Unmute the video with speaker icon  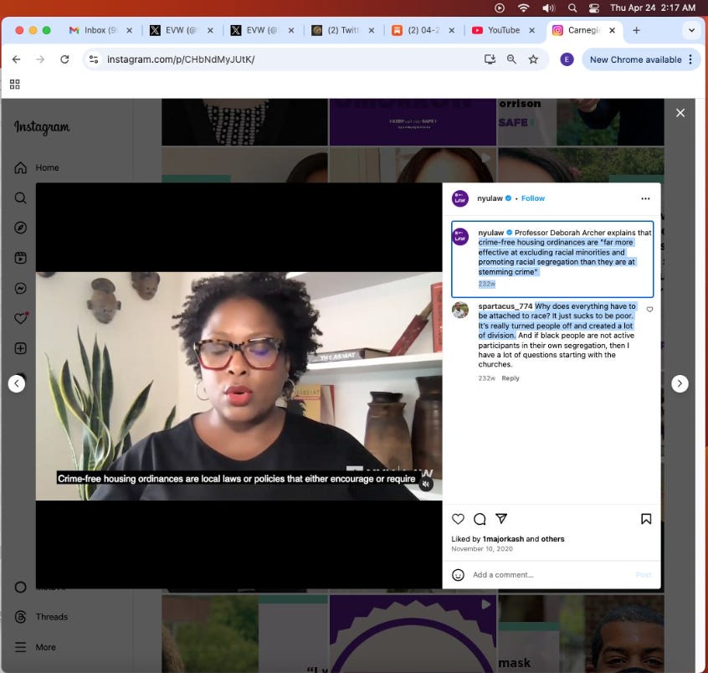[x=426, y=484]
